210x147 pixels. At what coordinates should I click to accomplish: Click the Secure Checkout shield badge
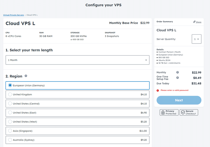189,112
